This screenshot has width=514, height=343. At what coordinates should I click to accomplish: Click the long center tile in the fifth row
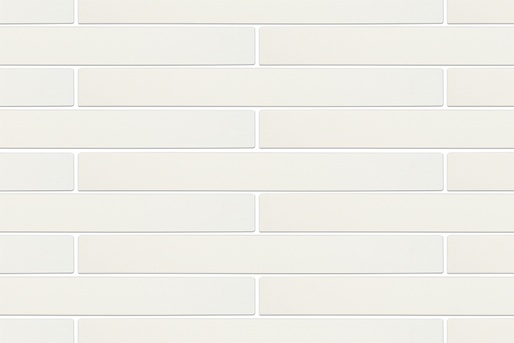pos(260,171)
